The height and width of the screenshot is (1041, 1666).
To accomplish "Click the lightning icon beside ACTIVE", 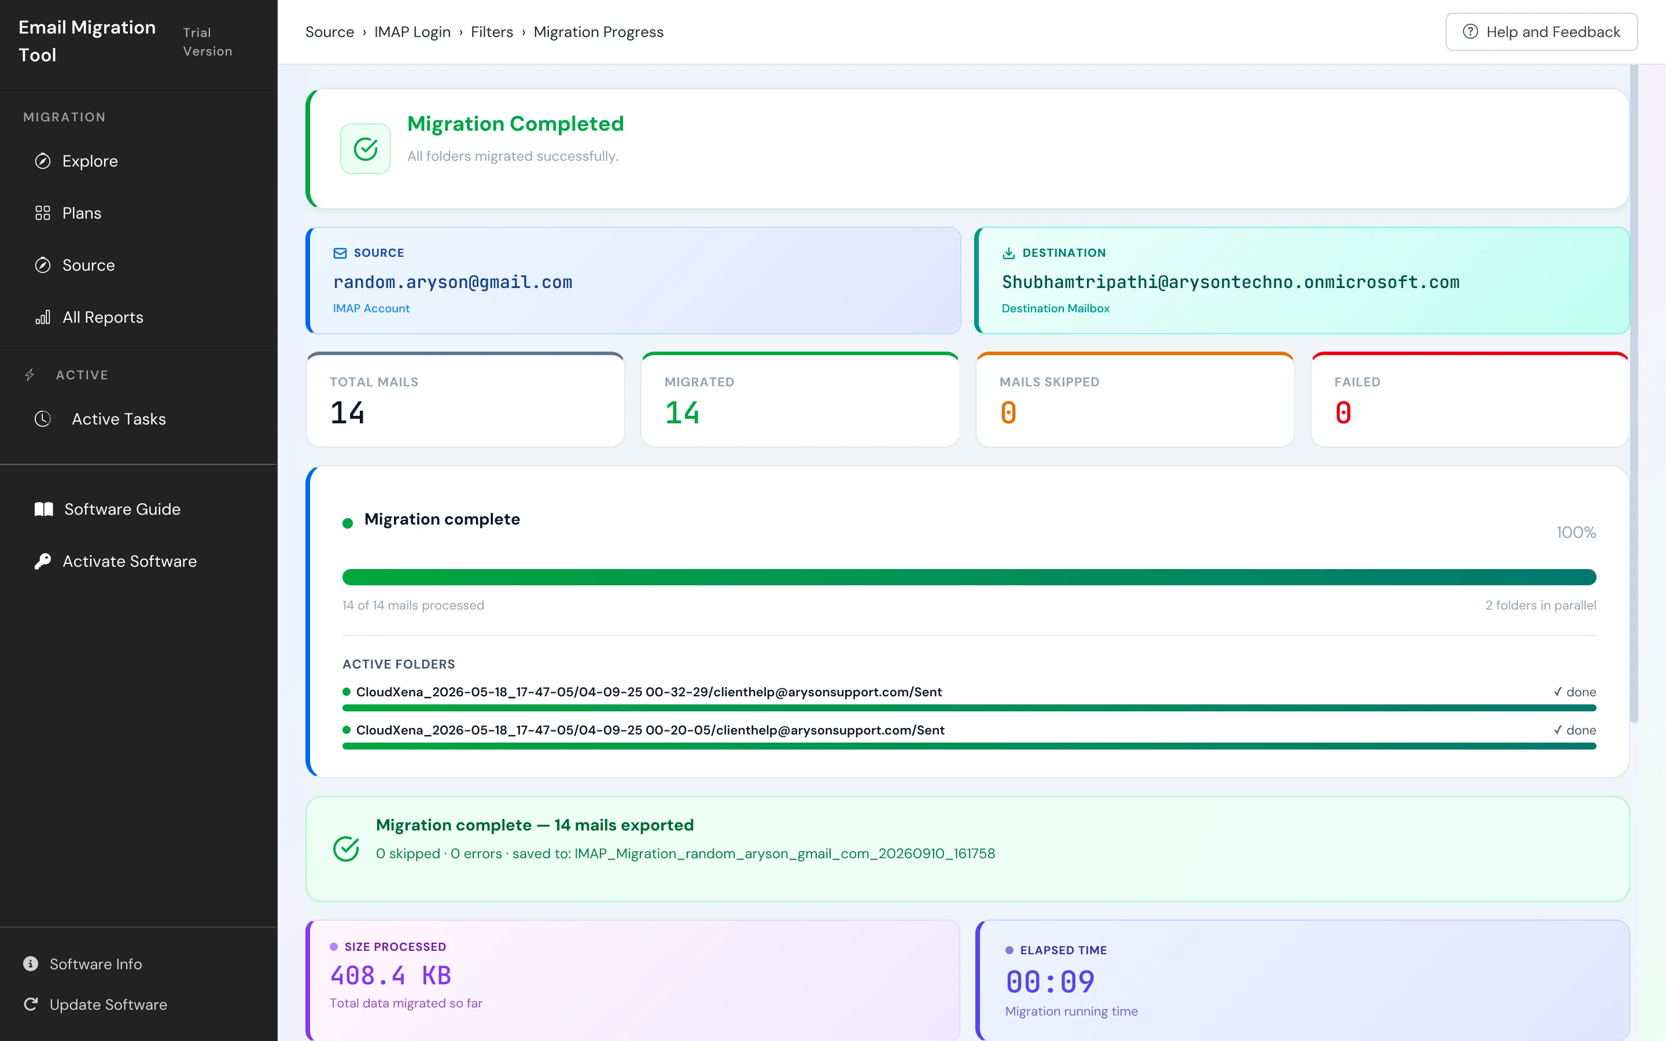I will (x=30, y=375).
